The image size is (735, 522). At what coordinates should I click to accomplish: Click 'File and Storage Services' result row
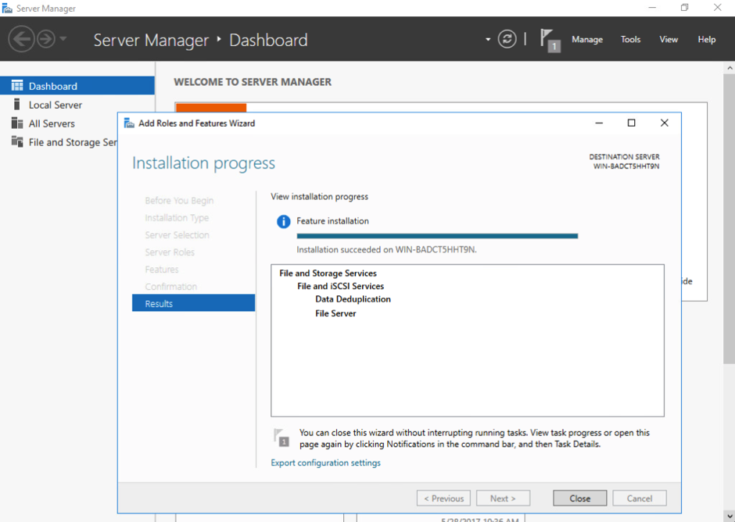[328, 274]
